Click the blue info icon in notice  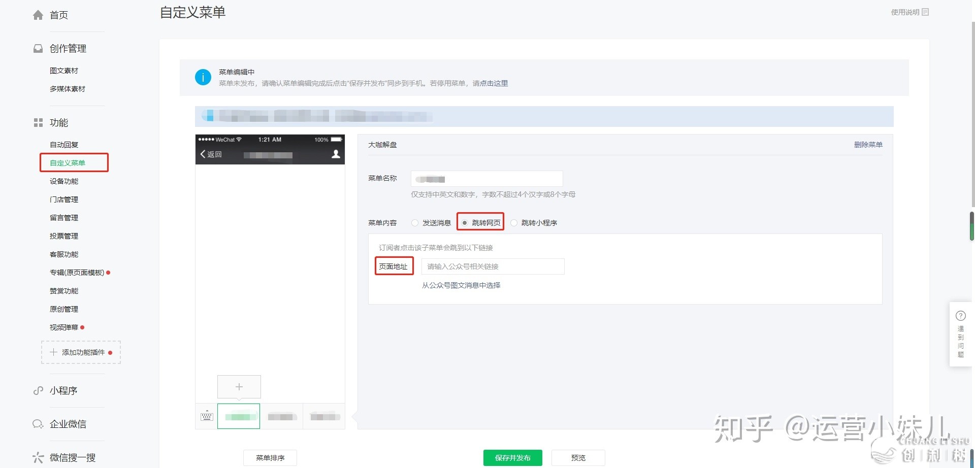[x=203, y=77]
